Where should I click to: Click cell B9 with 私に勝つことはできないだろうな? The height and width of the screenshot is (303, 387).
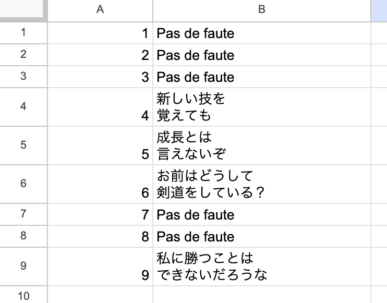[261, 265]
